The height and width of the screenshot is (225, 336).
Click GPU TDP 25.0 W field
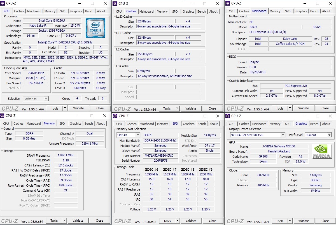(x=301, y=162)
